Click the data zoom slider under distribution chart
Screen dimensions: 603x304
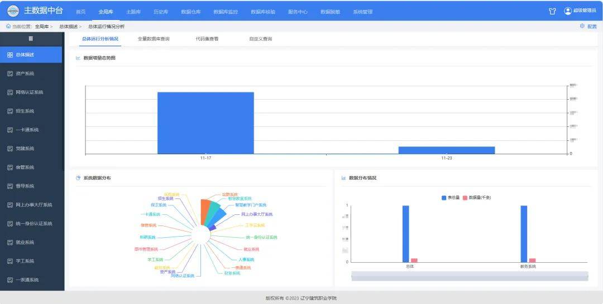tap(470, 276)
